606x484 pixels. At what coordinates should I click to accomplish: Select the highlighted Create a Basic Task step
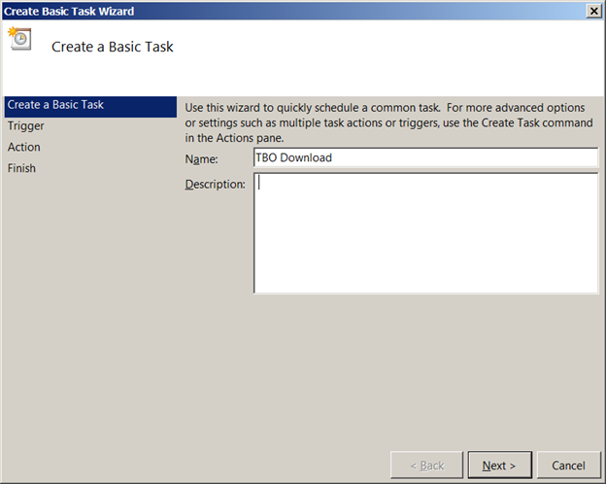[x=90, y=106]
